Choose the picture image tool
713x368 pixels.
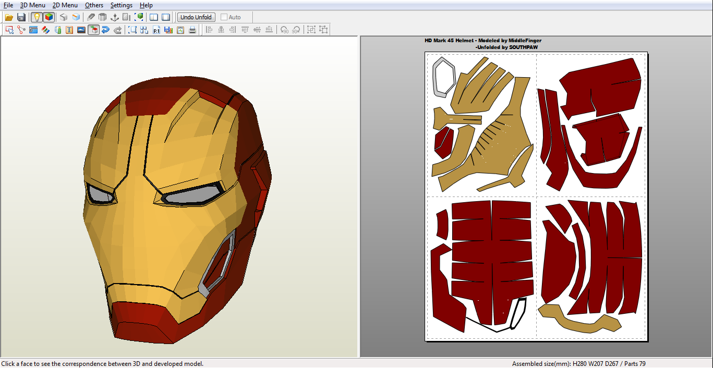click(x=81, y=30)
